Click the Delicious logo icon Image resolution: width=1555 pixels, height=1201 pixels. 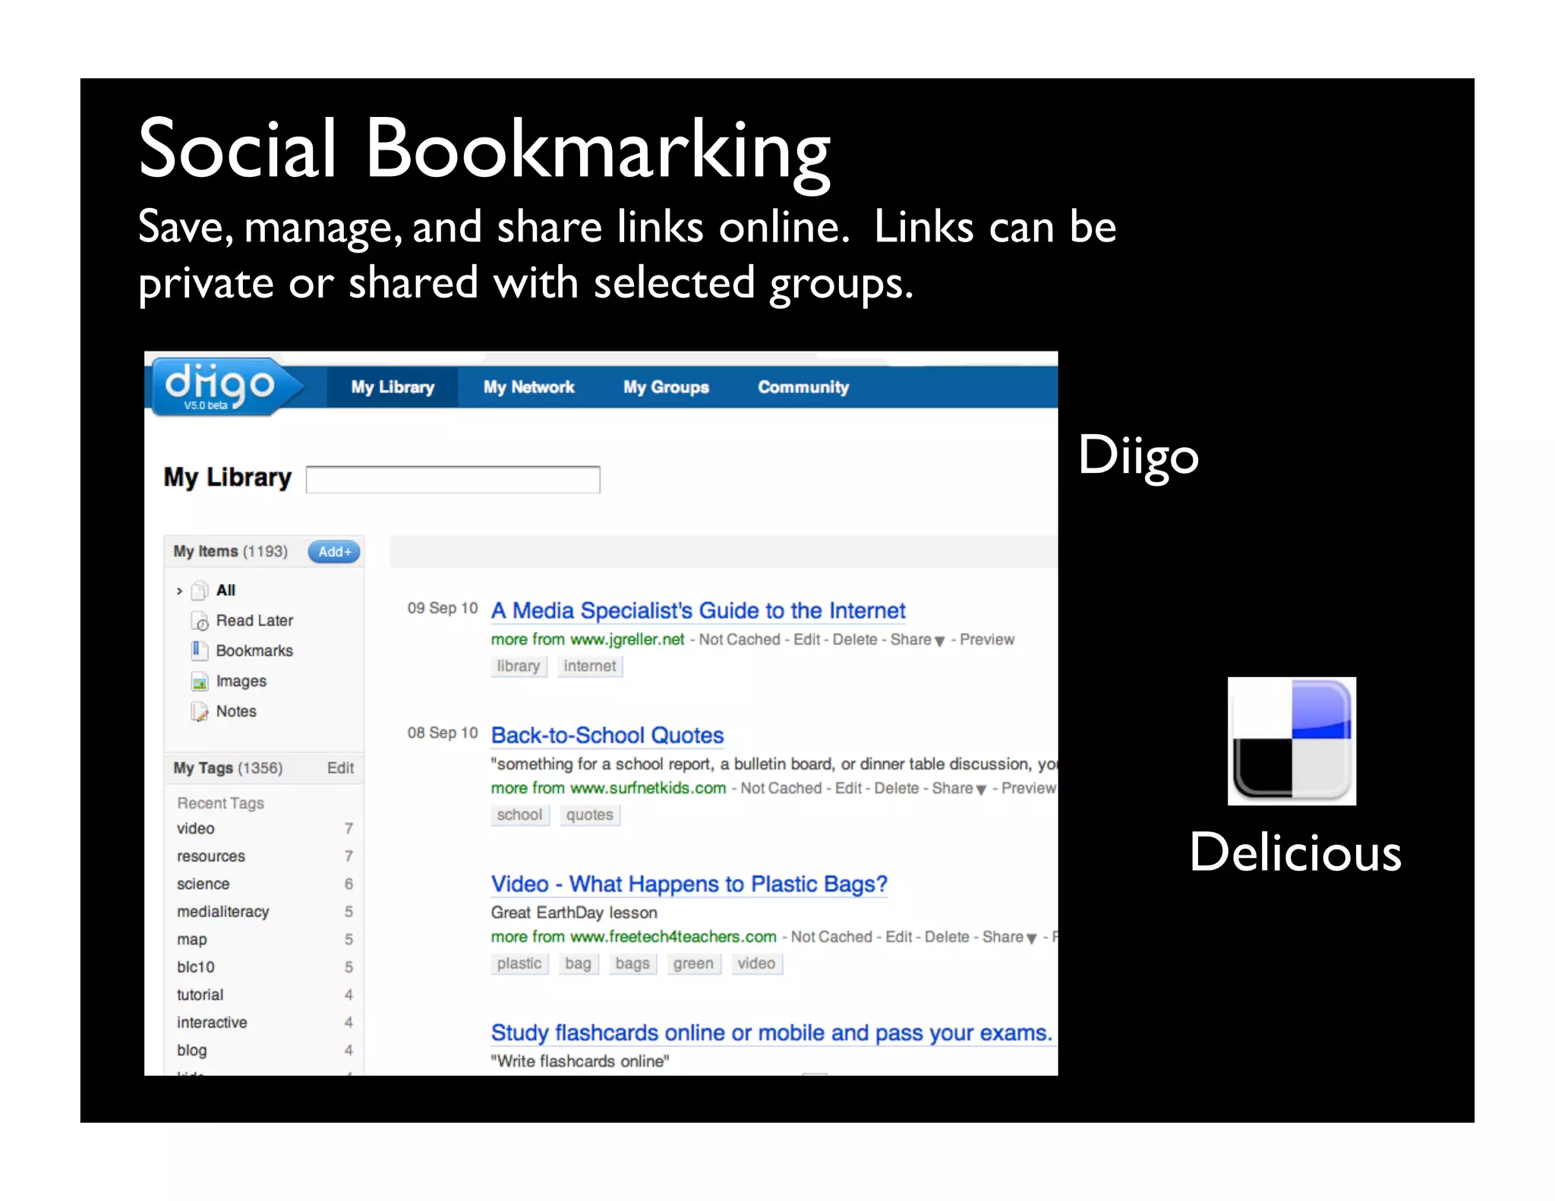(1292, 741)
